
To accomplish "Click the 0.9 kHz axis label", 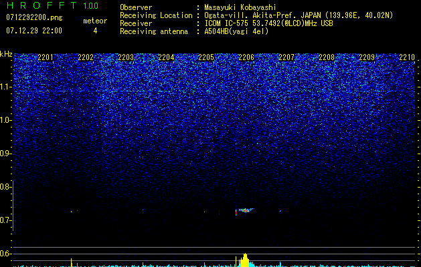I will (5, 154).
